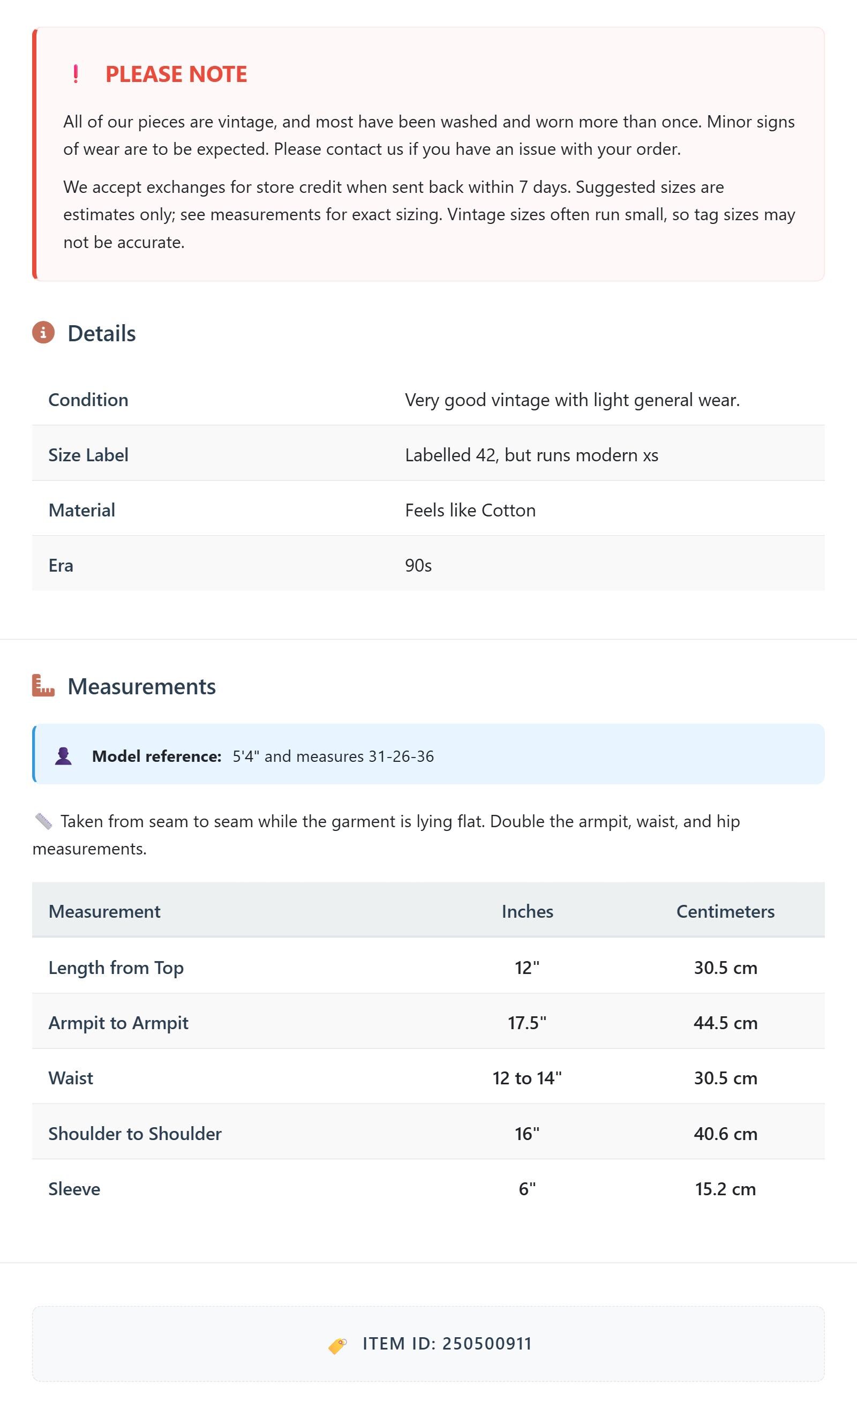Click the Size Label row title
This screenshot has width=857, height=1409.
(88, 455)
